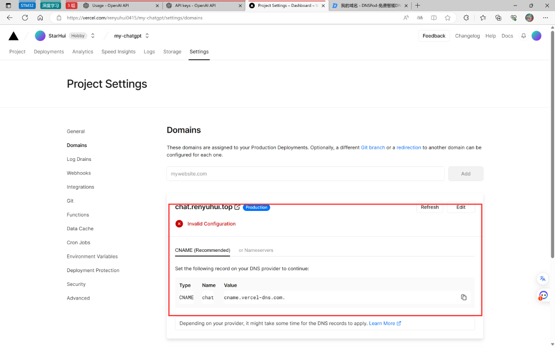Click the red Invalid Configuration error icon
The width and height of the screenshot is (555, 347).
click(x=179, y=224)
